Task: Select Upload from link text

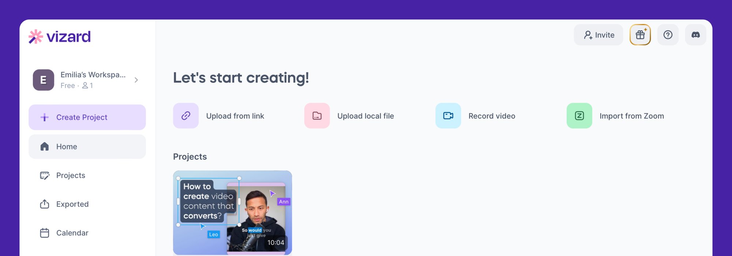Action: 235,116
